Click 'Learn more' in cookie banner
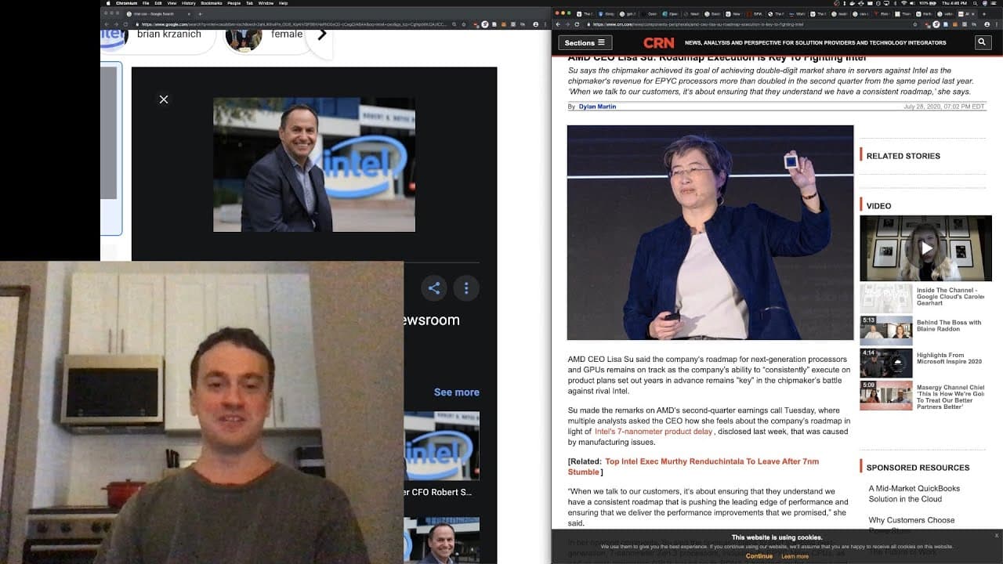This screenshot has height=564, width=1003. tap(795, 556)
